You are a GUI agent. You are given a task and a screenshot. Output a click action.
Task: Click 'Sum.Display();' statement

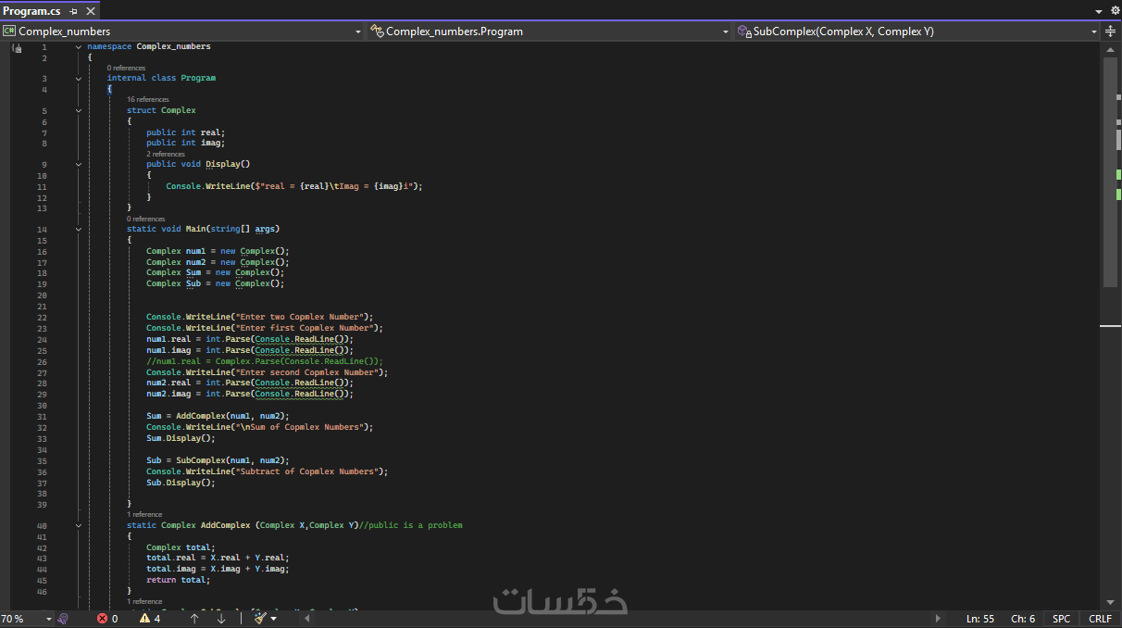click(x=181, y=438)
